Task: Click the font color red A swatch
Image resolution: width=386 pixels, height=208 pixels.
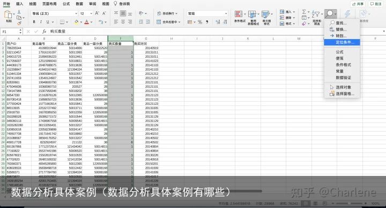Action: click(x=86, y=22)
